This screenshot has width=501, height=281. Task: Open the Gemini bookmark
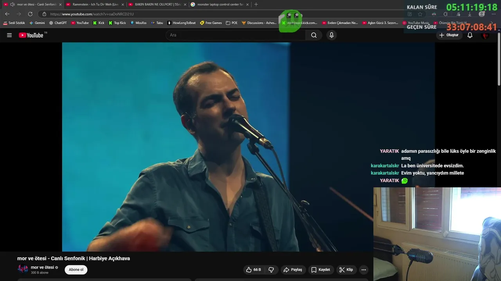coord(37,23)
